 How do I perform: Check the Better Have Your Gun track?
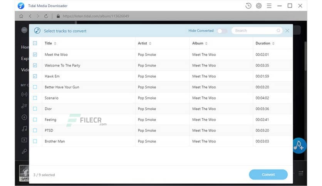click(35, 87)
